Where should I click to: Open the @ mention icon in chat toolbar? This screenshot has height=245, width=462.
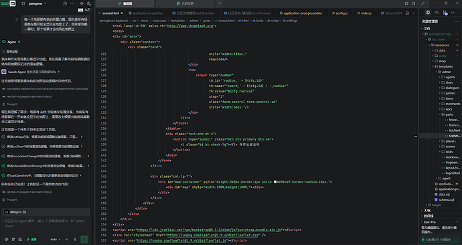click(x=6, y=240)
